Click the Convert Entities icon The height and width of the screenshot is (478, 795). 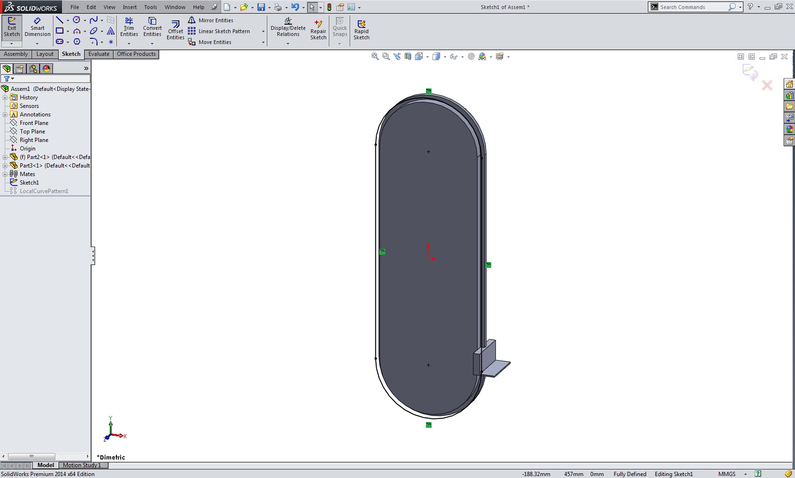tap(152, 27)
